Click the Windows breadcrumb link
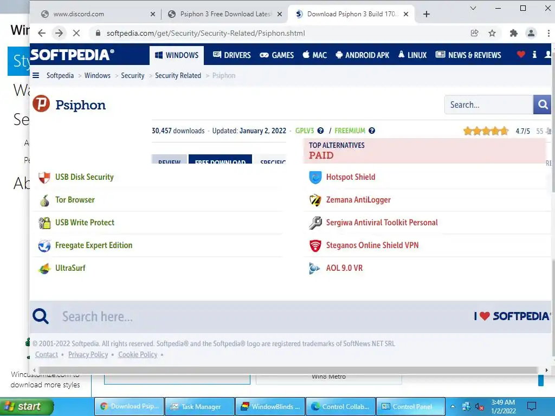555x416 pixels. tap(98, 75)
